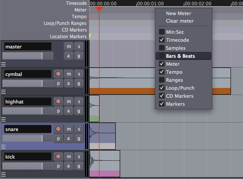Open cymbal automation button
The height and width of the screenshot is (179, 243).
click(69, 84)
